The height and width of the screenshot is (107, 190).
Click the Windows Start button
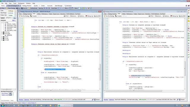click(2, 106)
